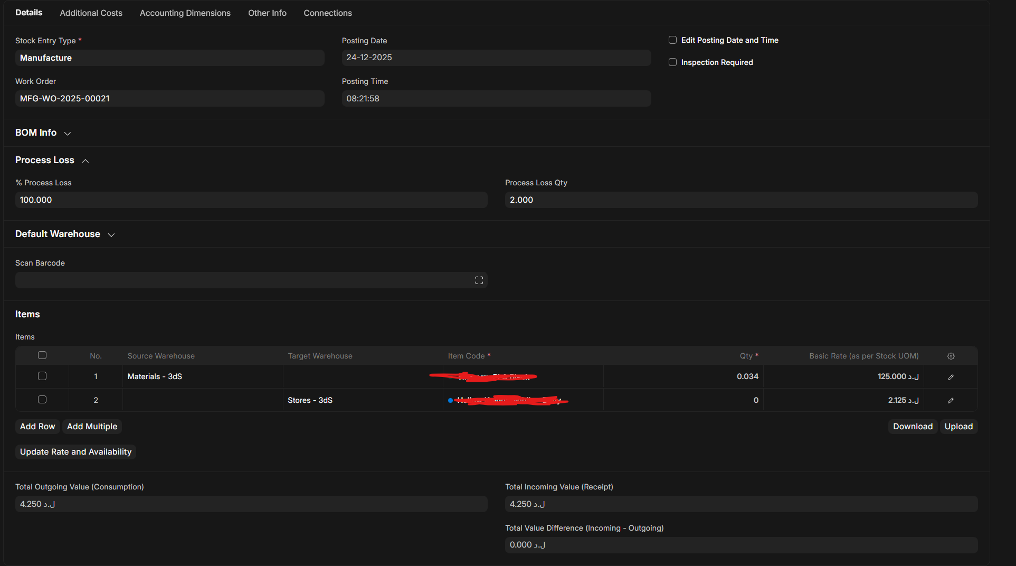
Task: Click the barcode scan icon
Action: (479, 280)
